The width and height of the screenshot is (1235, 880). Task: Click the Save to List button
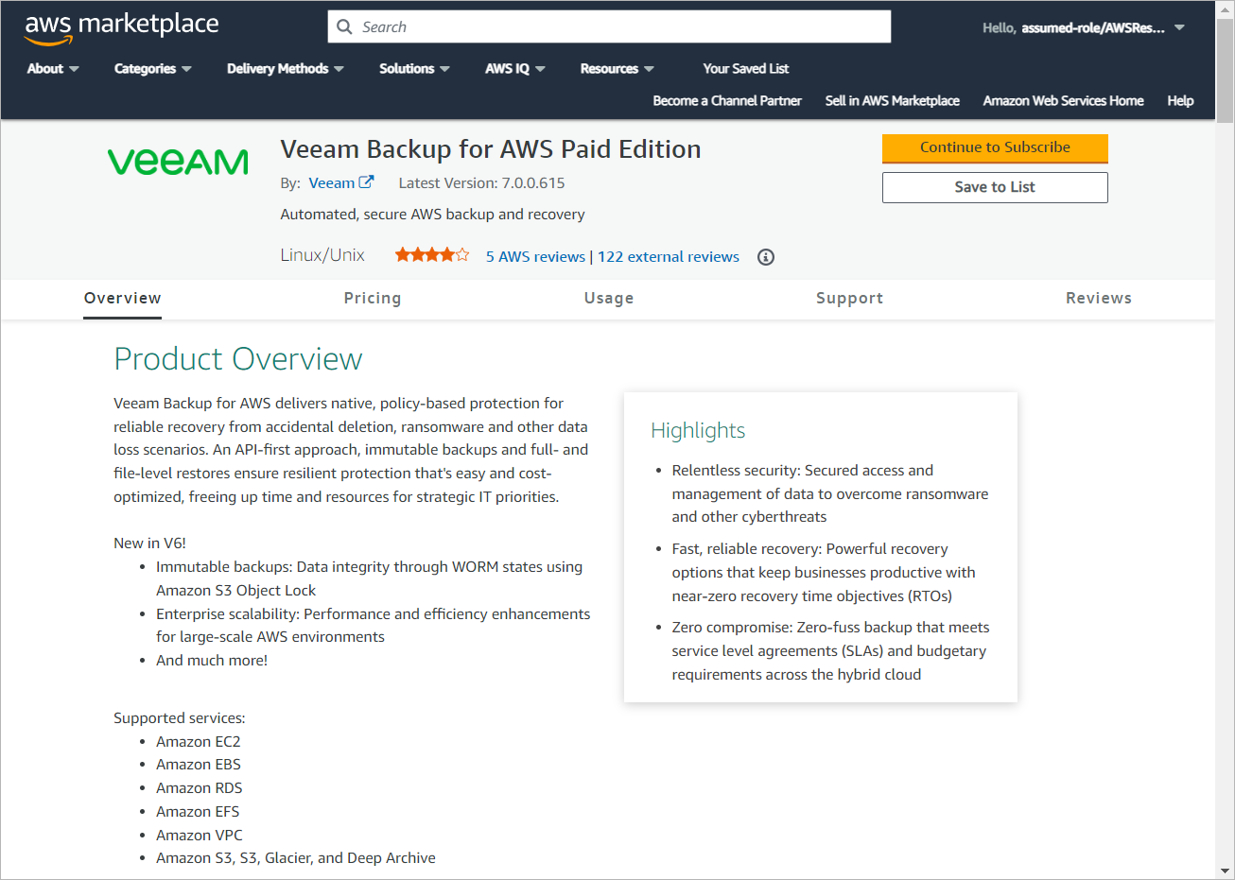pyautogui.click(x=995, y=187)
